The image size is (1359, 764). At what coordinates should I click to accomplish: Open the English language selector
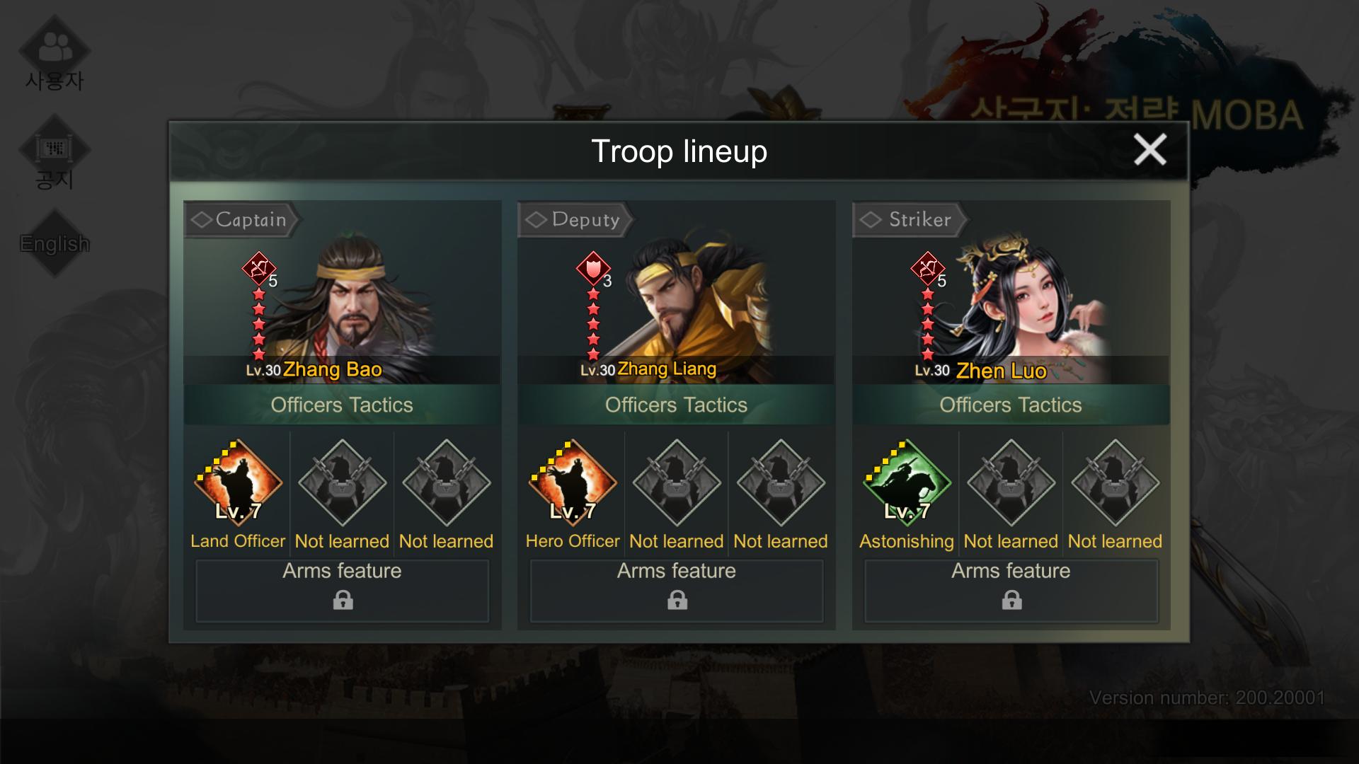(x=55, y=243)
